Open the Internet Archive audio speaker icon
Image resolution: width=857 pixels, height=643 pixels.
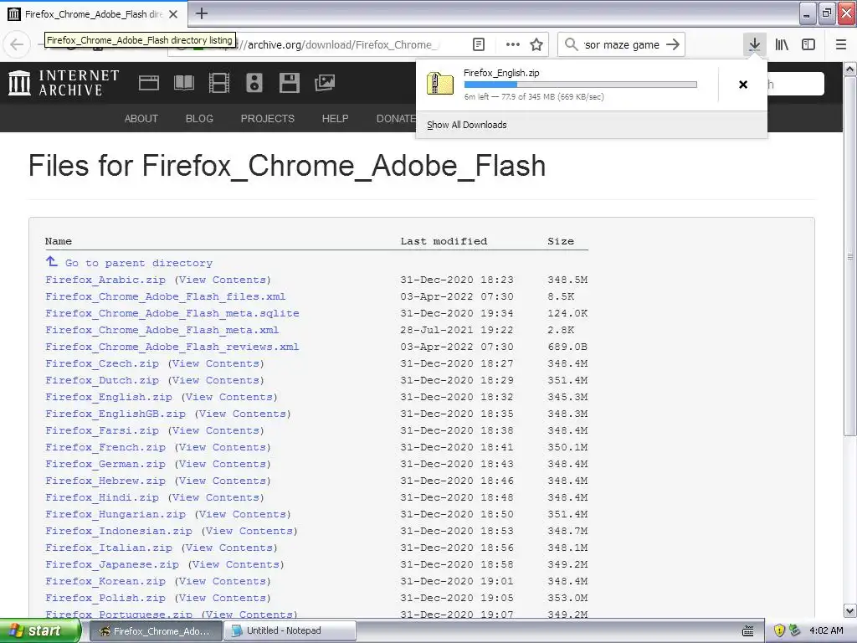254,83
